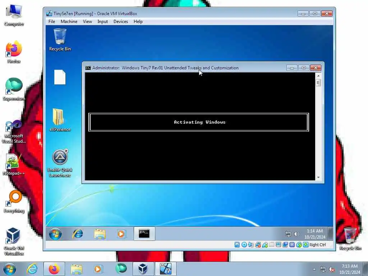
Task: Select the Everything desktop shortcut
Action: (14, 201)
